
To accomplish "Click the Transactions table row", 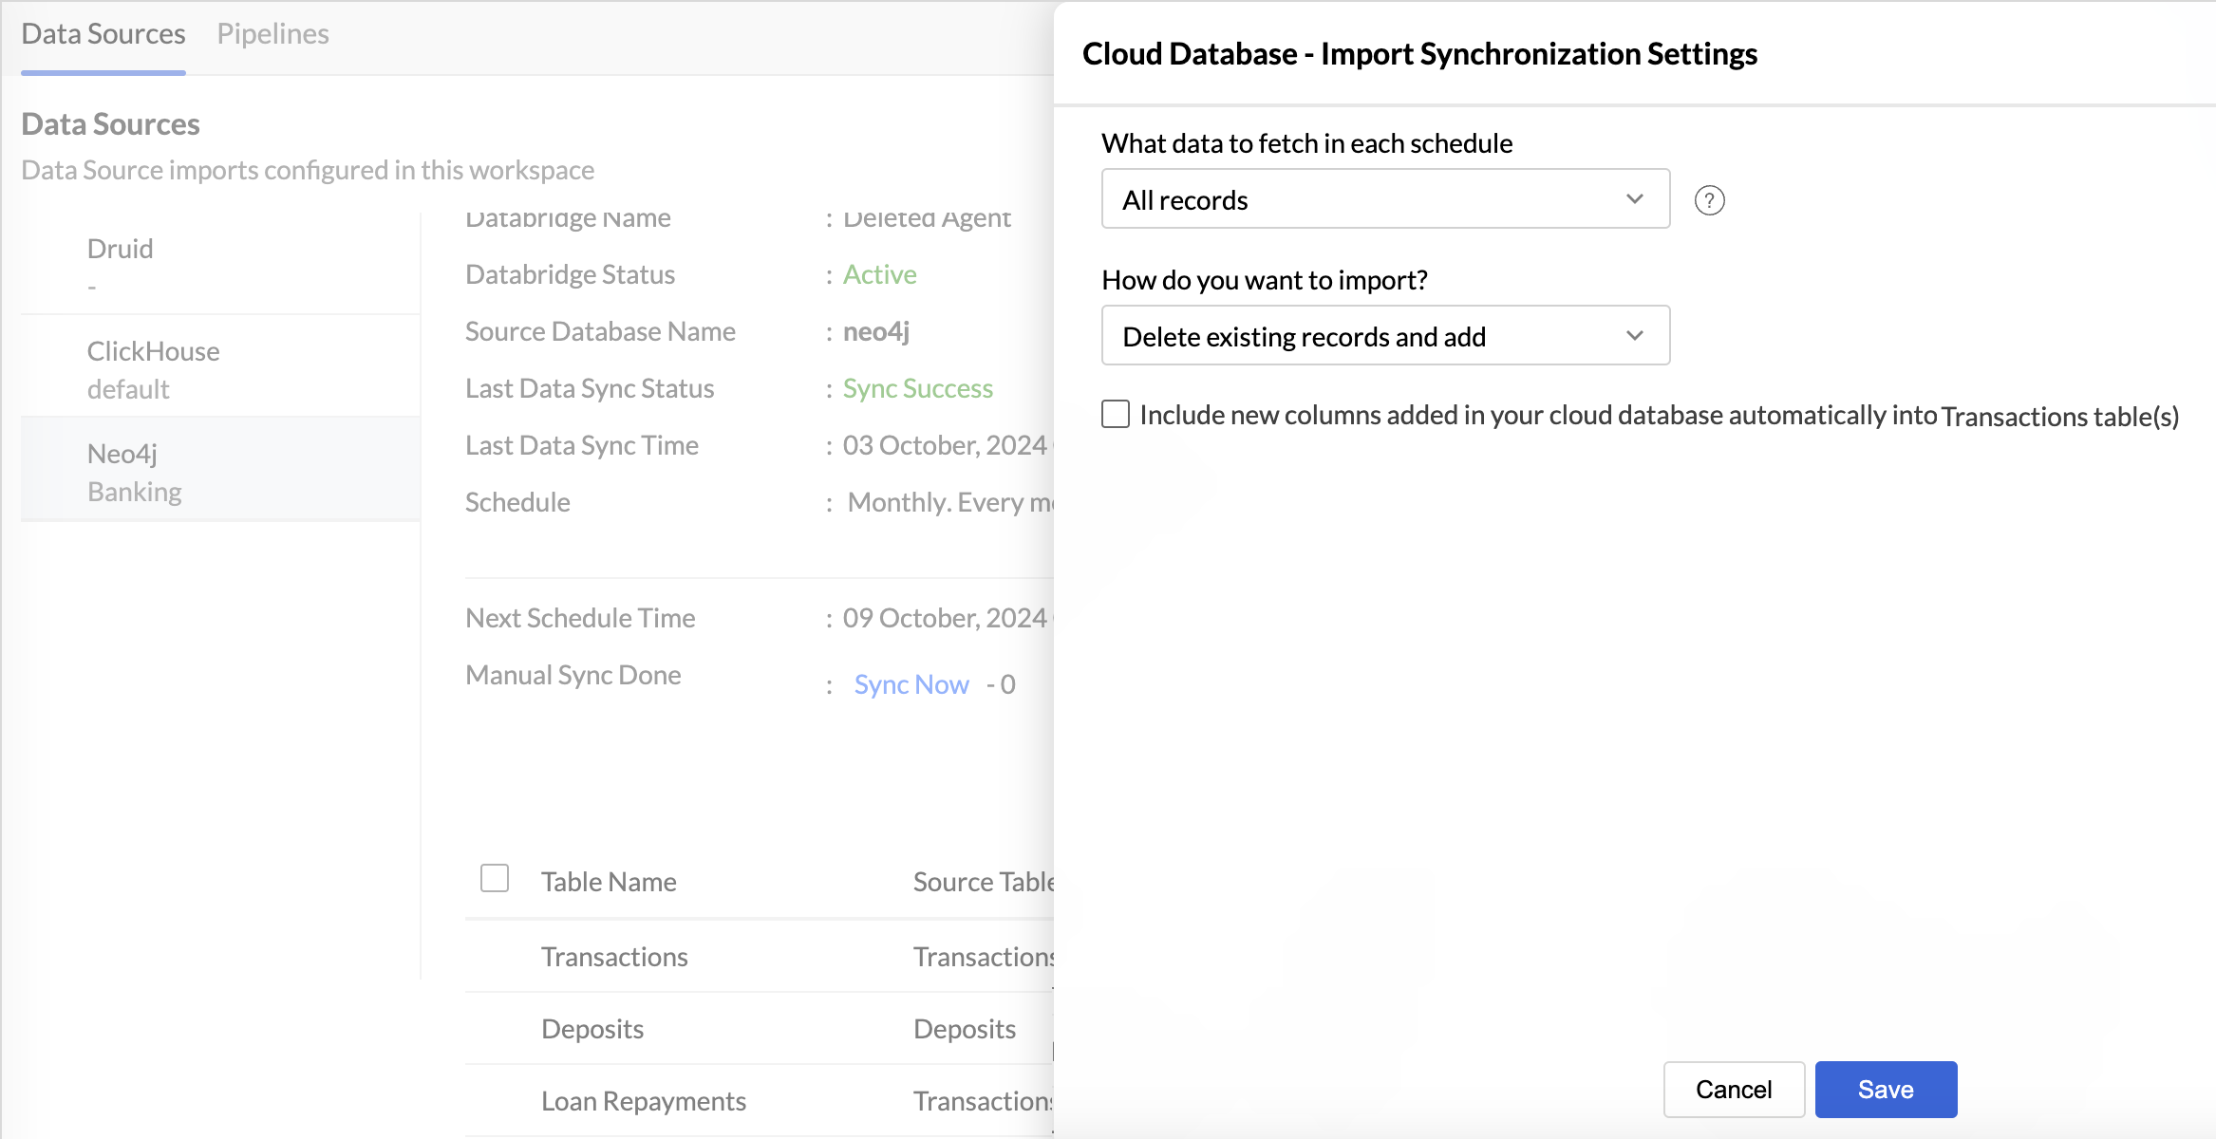I will [614, 957].
